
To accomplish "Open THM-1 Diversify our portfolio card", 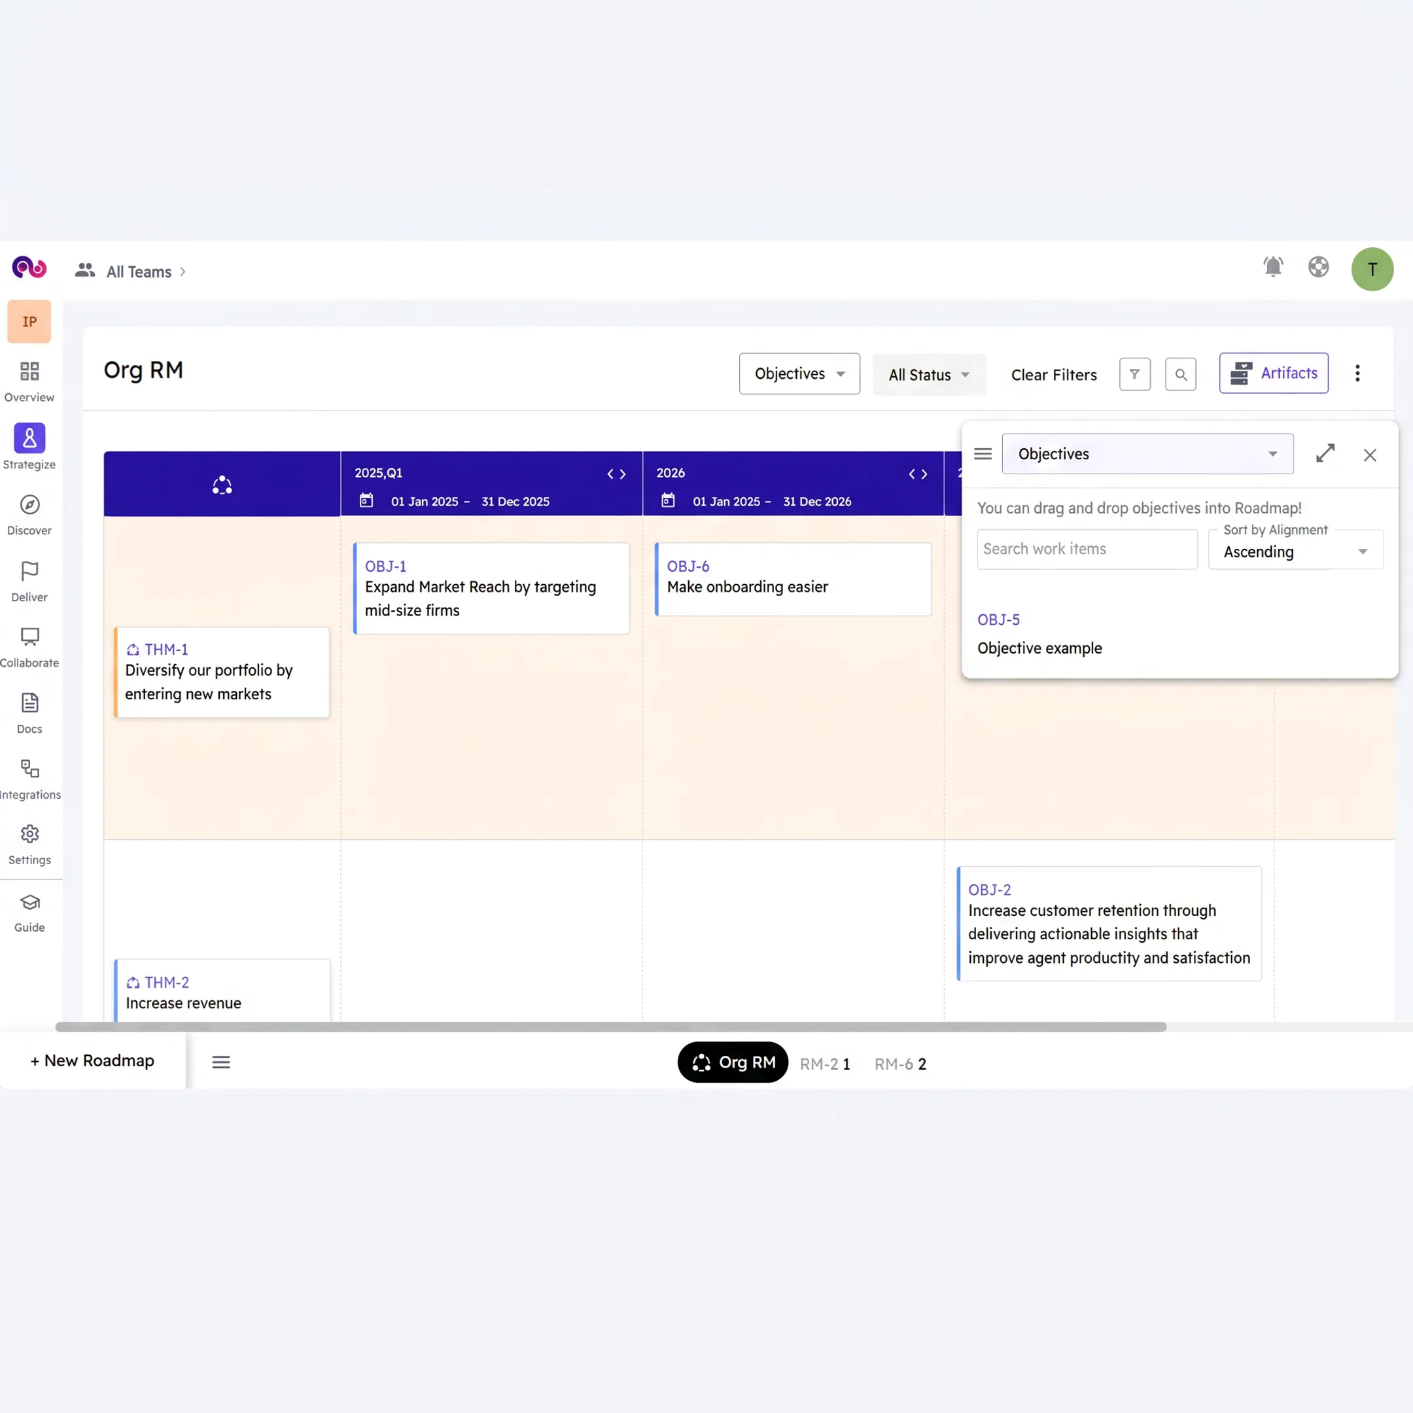I will [222, 671].
